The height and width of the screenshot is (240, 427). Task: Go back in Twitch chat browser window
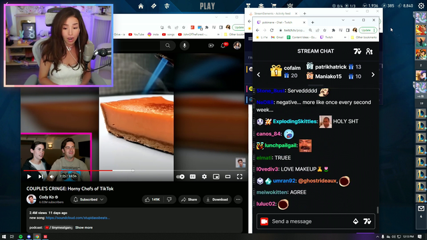[x=258, y=30]
